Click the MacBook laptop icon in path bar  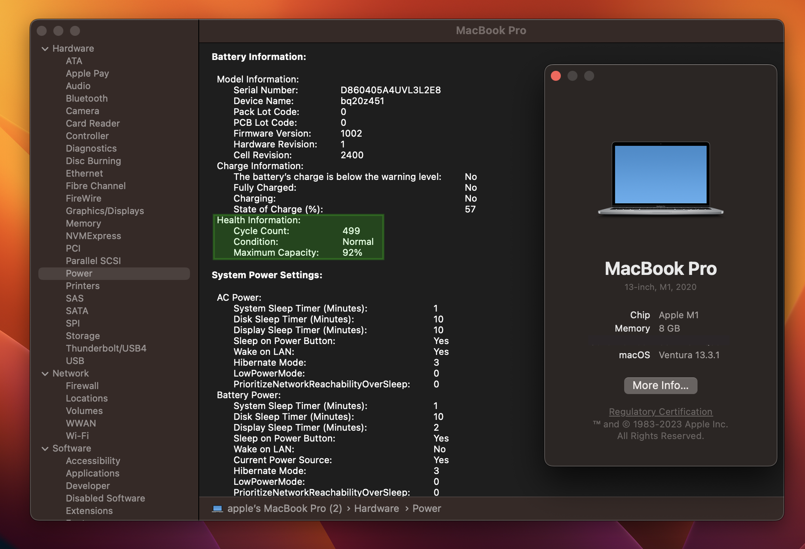[x=217, y=509]
